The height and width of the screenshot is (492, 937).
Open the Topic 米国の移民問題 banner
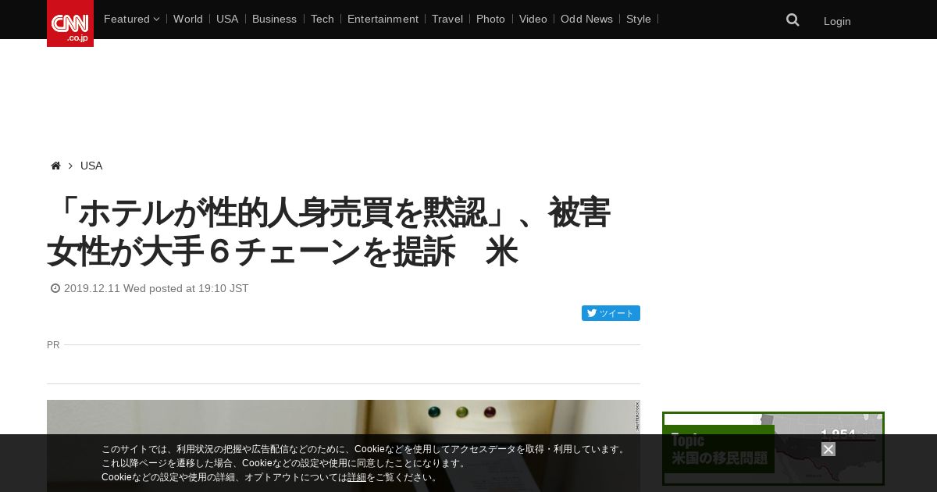773,448
